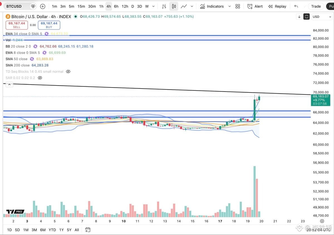Click the diamond badge icon beside BTCUSD

pos(33,6)
